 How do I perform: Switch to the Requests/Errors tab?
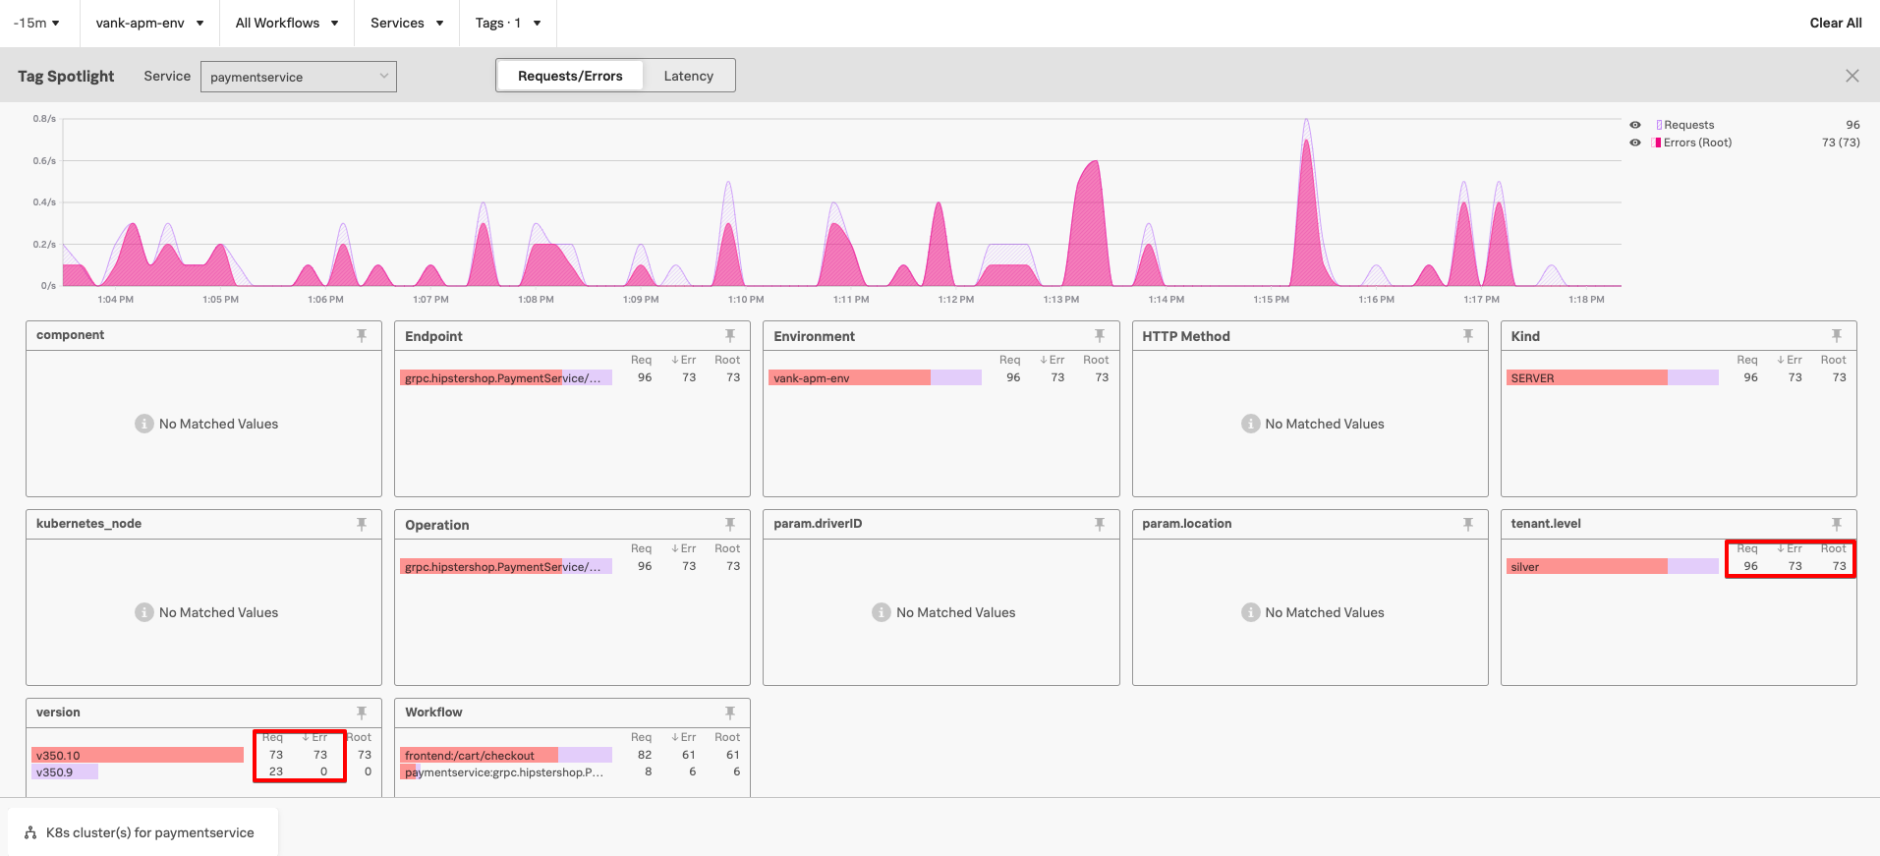pyautogui.click(x=570, y=76)
